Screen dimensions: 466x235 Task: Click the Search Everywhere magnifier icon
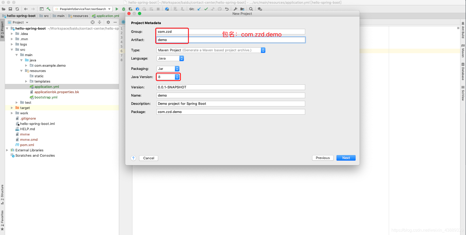coord(251,9)
